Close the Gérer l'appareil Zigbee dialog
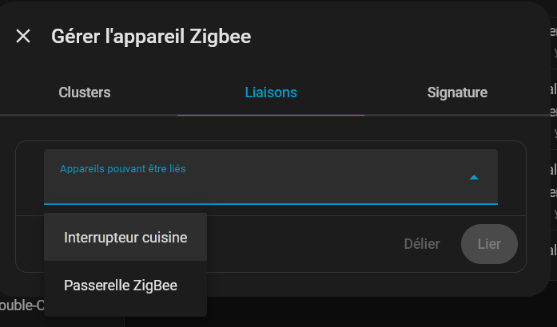Viewport: 557px width, 327px height. 23,36
